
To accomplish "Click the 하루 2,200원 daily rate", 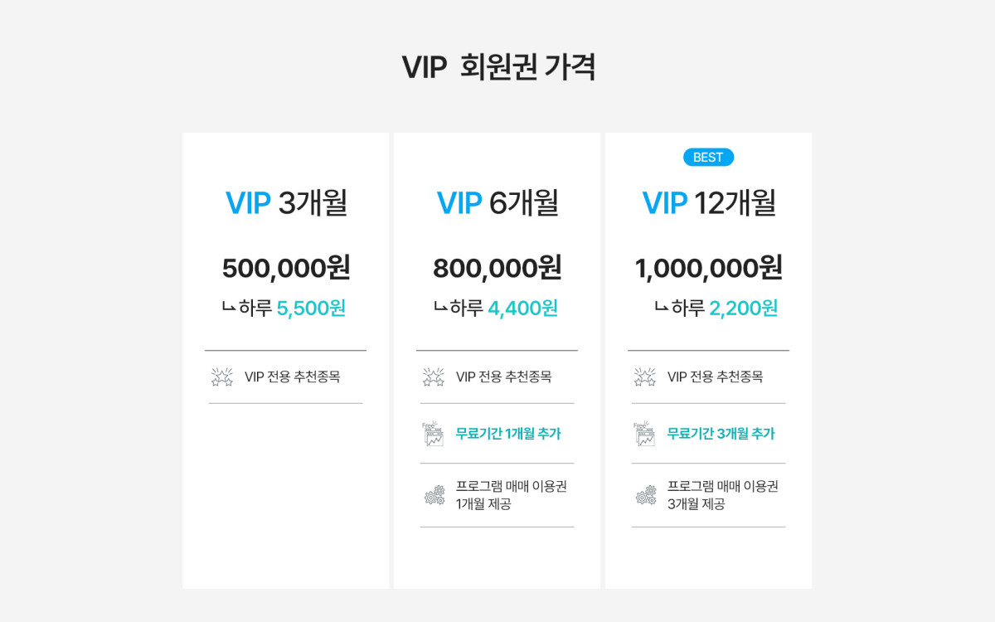I will coord(716,309).
